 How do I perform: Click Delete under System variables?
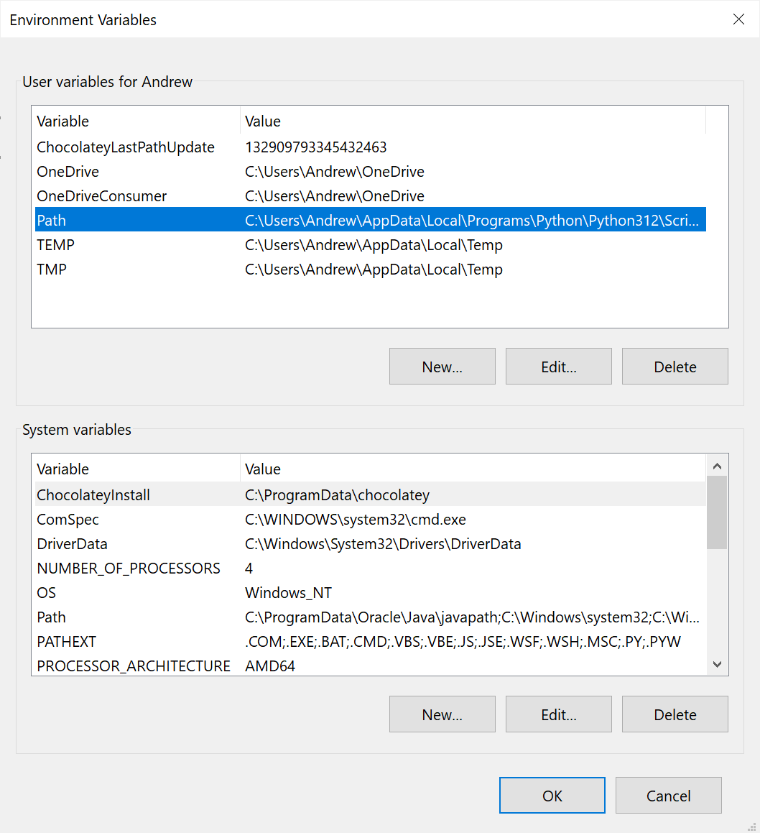coord(675,714)
